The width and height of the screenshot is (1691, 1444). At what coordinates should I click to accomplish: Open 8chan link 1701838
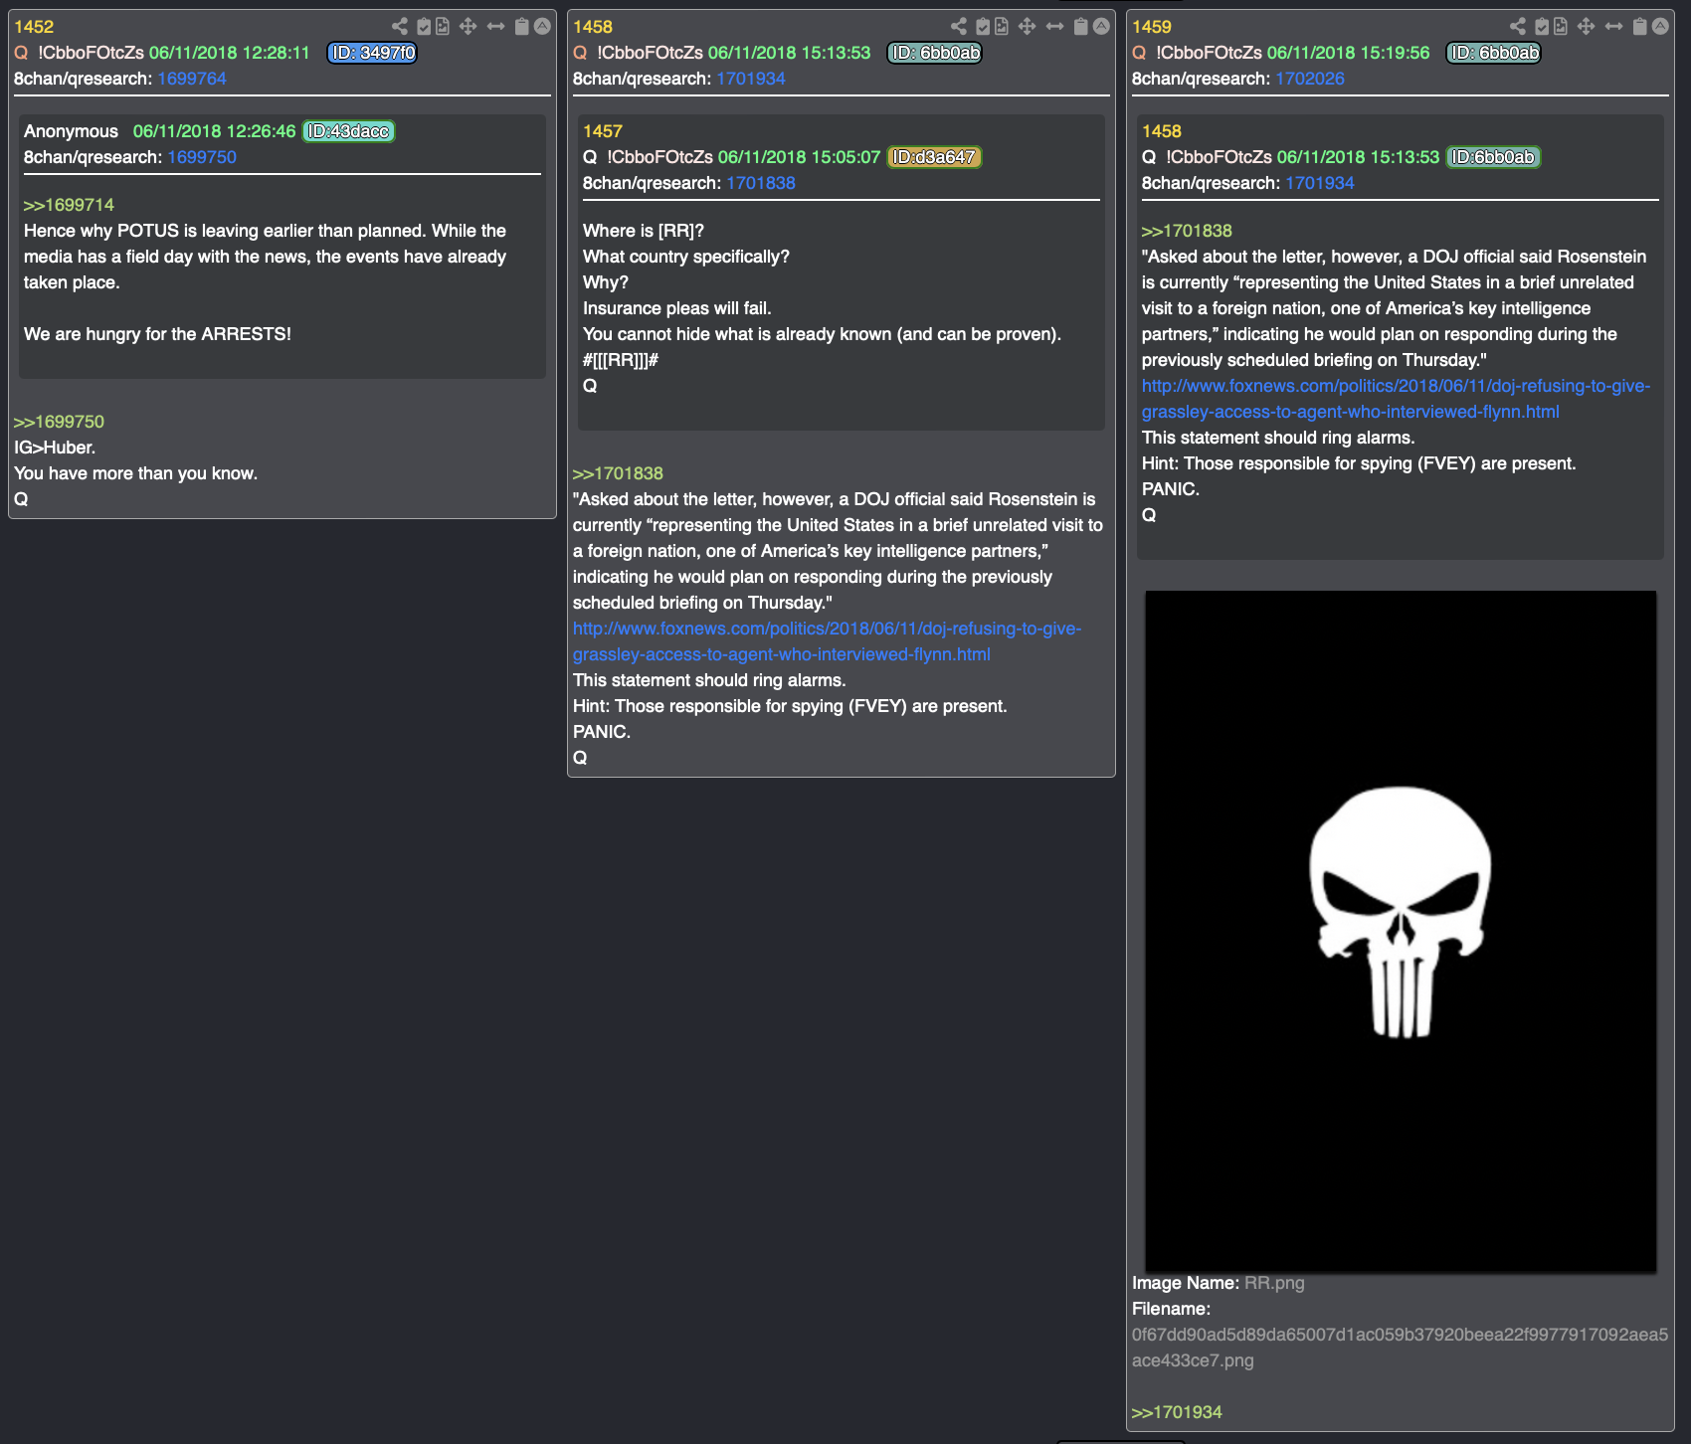coord(761,183)
